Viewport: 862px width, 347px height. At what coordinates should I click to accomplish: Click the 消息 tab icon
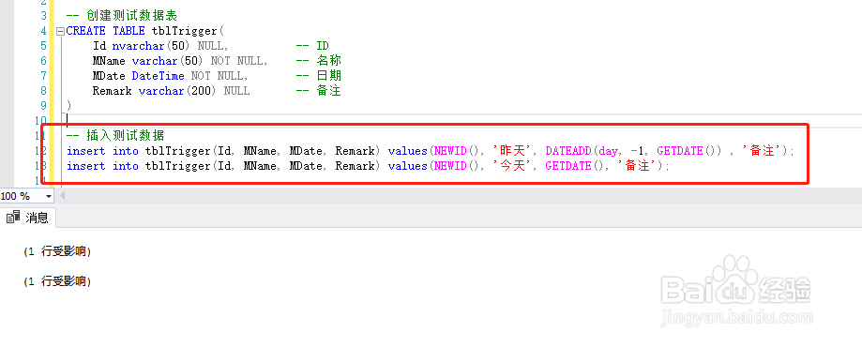13,218
